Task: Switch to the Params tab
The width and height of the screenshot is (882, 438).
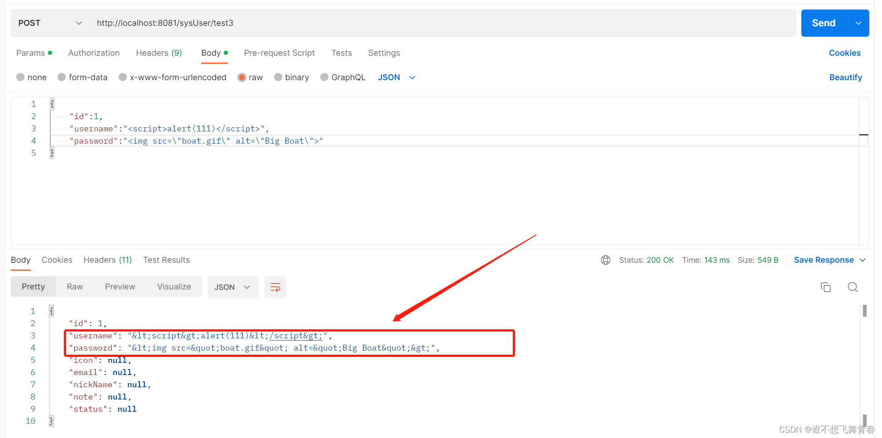Action: [34, 53]
